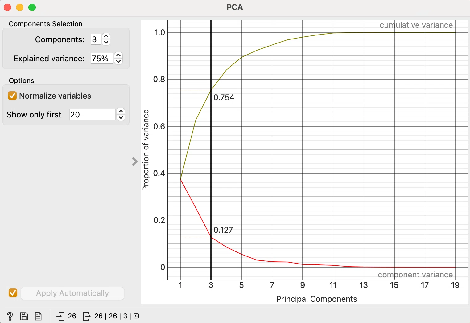Click the 0.127 component variance label

223,230
